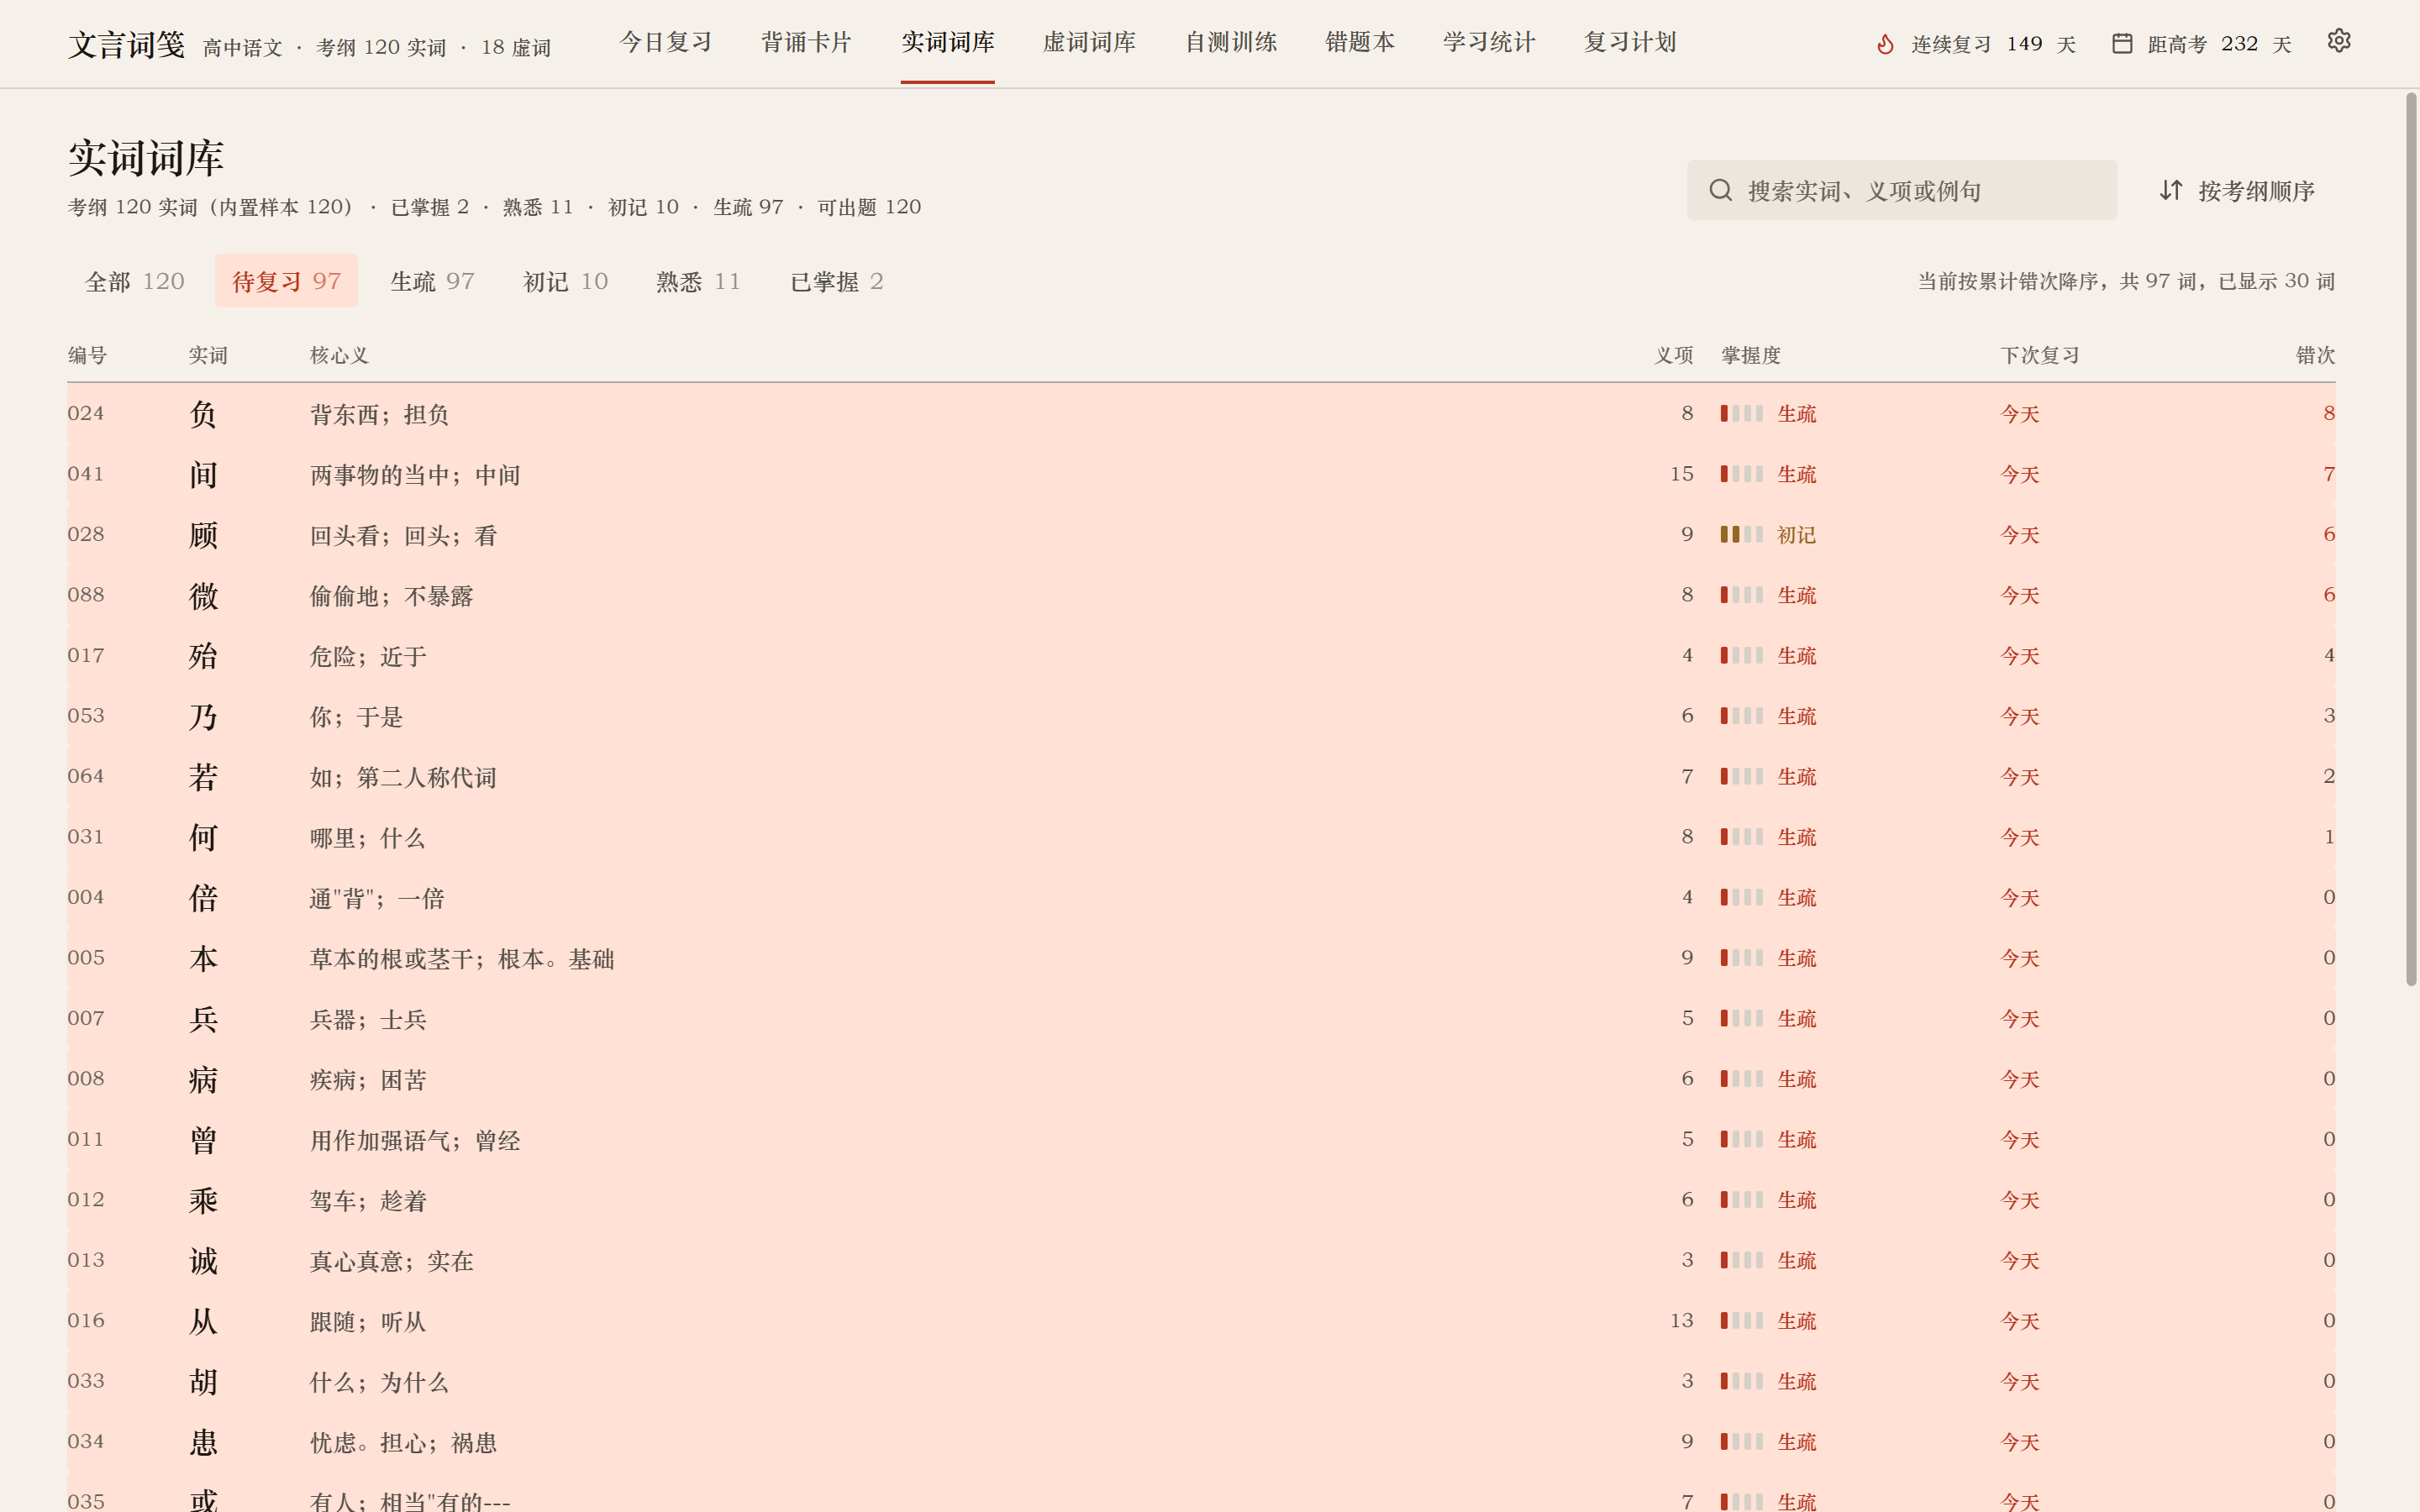Viewport: 2420px width, 1512px height.
Task: Open the word 负 entry
Action: (203, 413)
